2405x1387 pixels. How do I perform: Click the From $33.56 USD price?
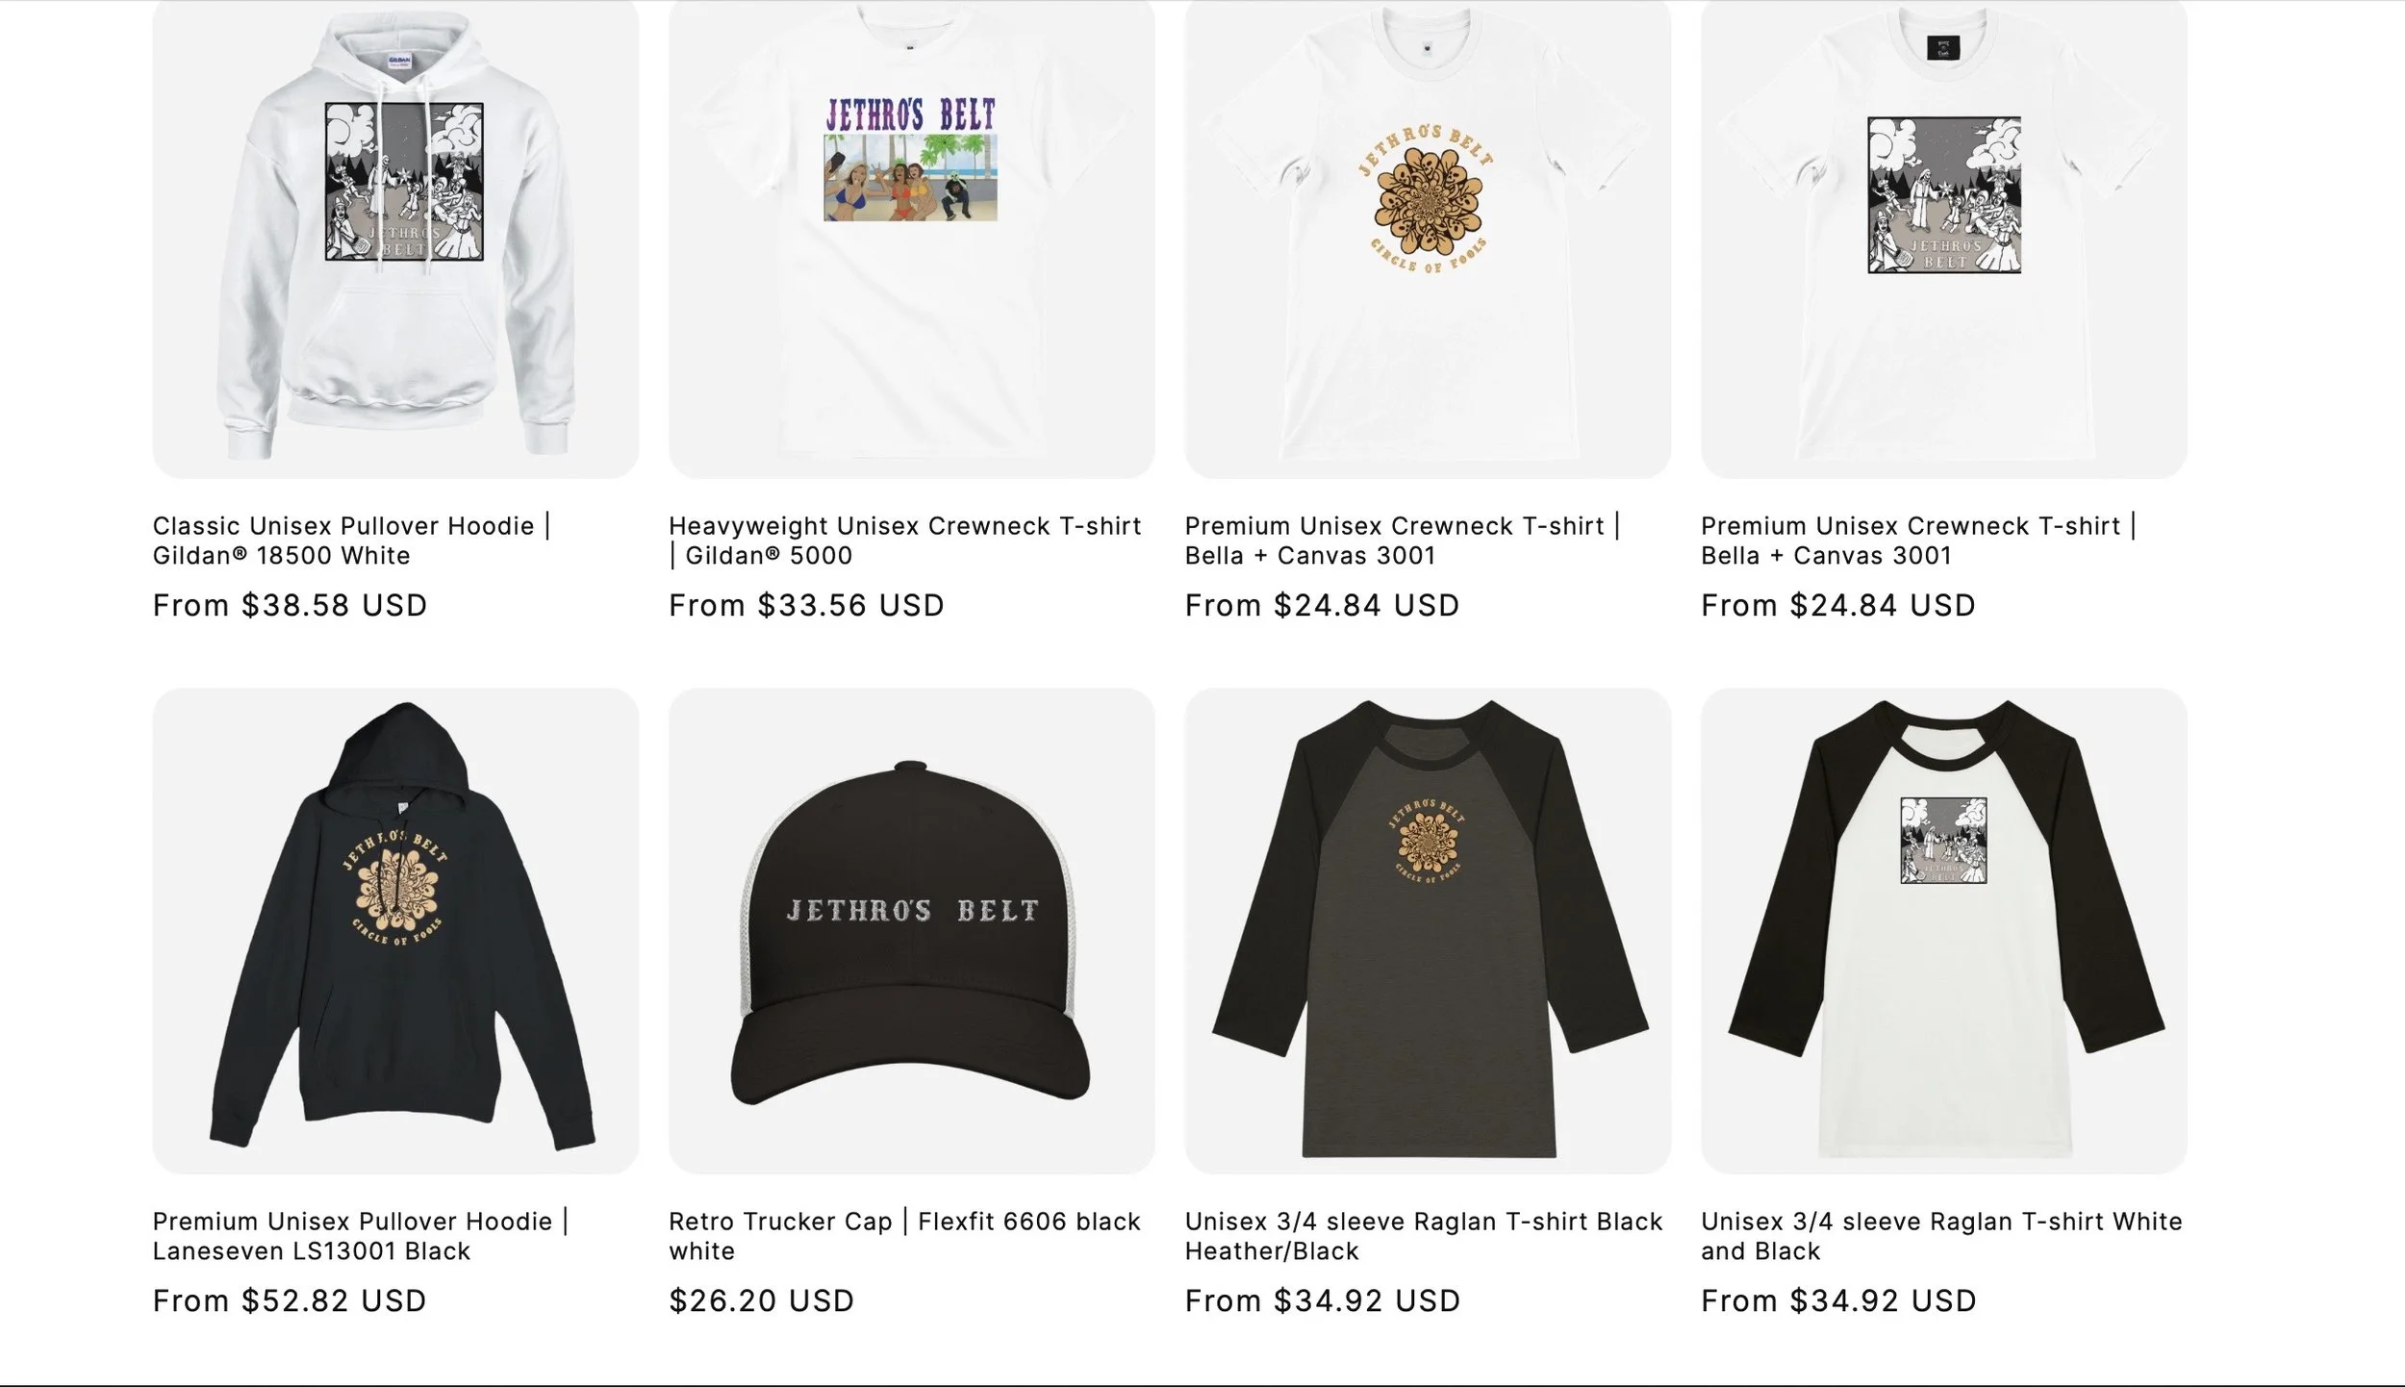click(806, 605)
